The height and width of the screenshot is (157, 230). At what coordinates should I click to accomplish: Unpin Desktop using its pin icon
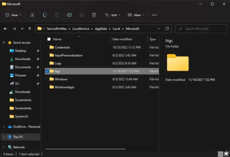(x=38, y=51)
